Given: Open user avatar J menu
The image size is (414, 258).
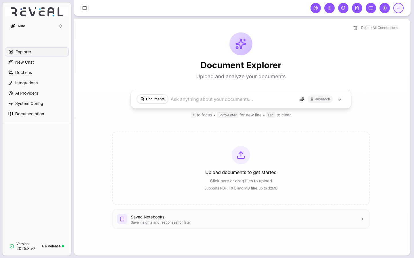Looking at the screenshot, I should pos(398,8).
